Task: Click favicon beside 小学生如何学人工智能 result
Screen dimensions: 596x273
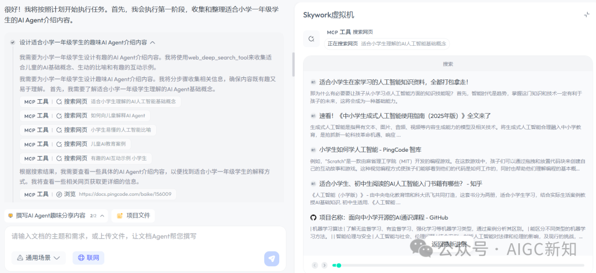Action: point(313,149)
